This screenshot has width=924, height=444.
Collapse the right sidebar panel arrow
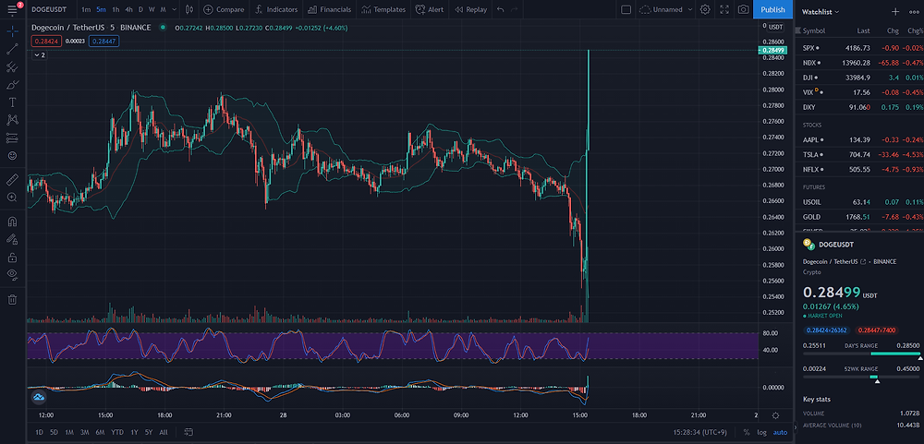(x=797, y=426)
